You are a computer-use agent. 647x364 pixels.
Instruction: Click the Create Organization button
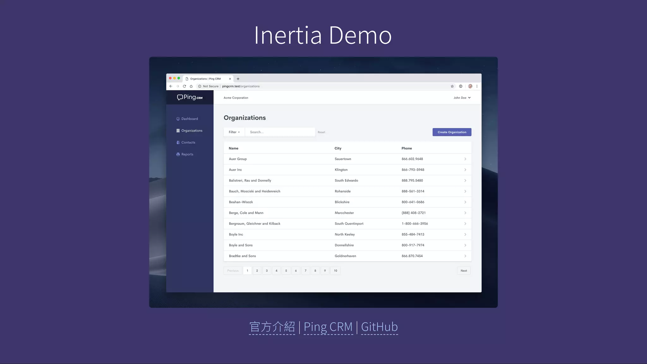click(x=452, y=132)
